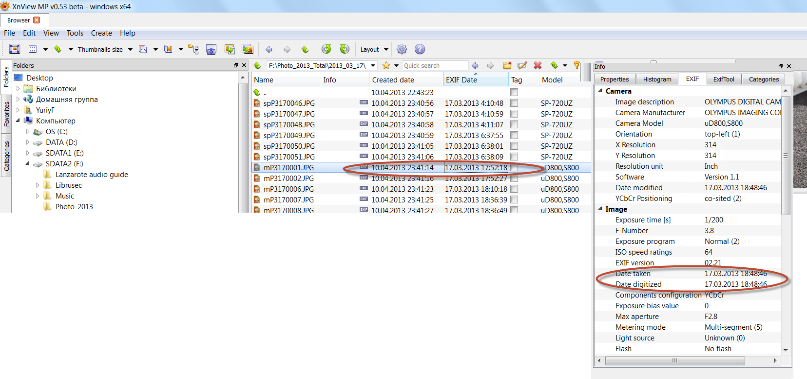This screenshot has width=807, height=379.
Task: Tick the Tag checkbox for spP3170050.JPG
Action: (514, 146)
